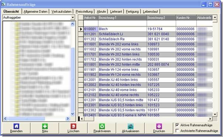This screenshot has width=223, height=137.
Task: Click Blende XJ 40 hinten links cell
Action: pos(123,80)
